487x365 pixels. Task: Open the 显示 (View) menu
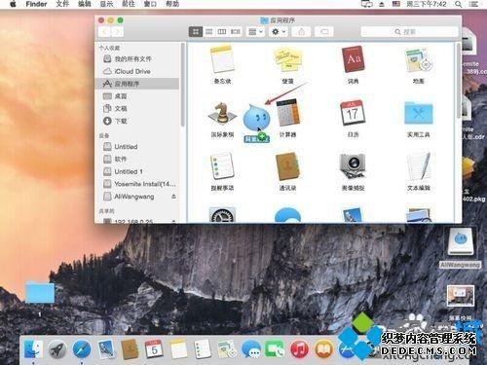pos(106,4)
